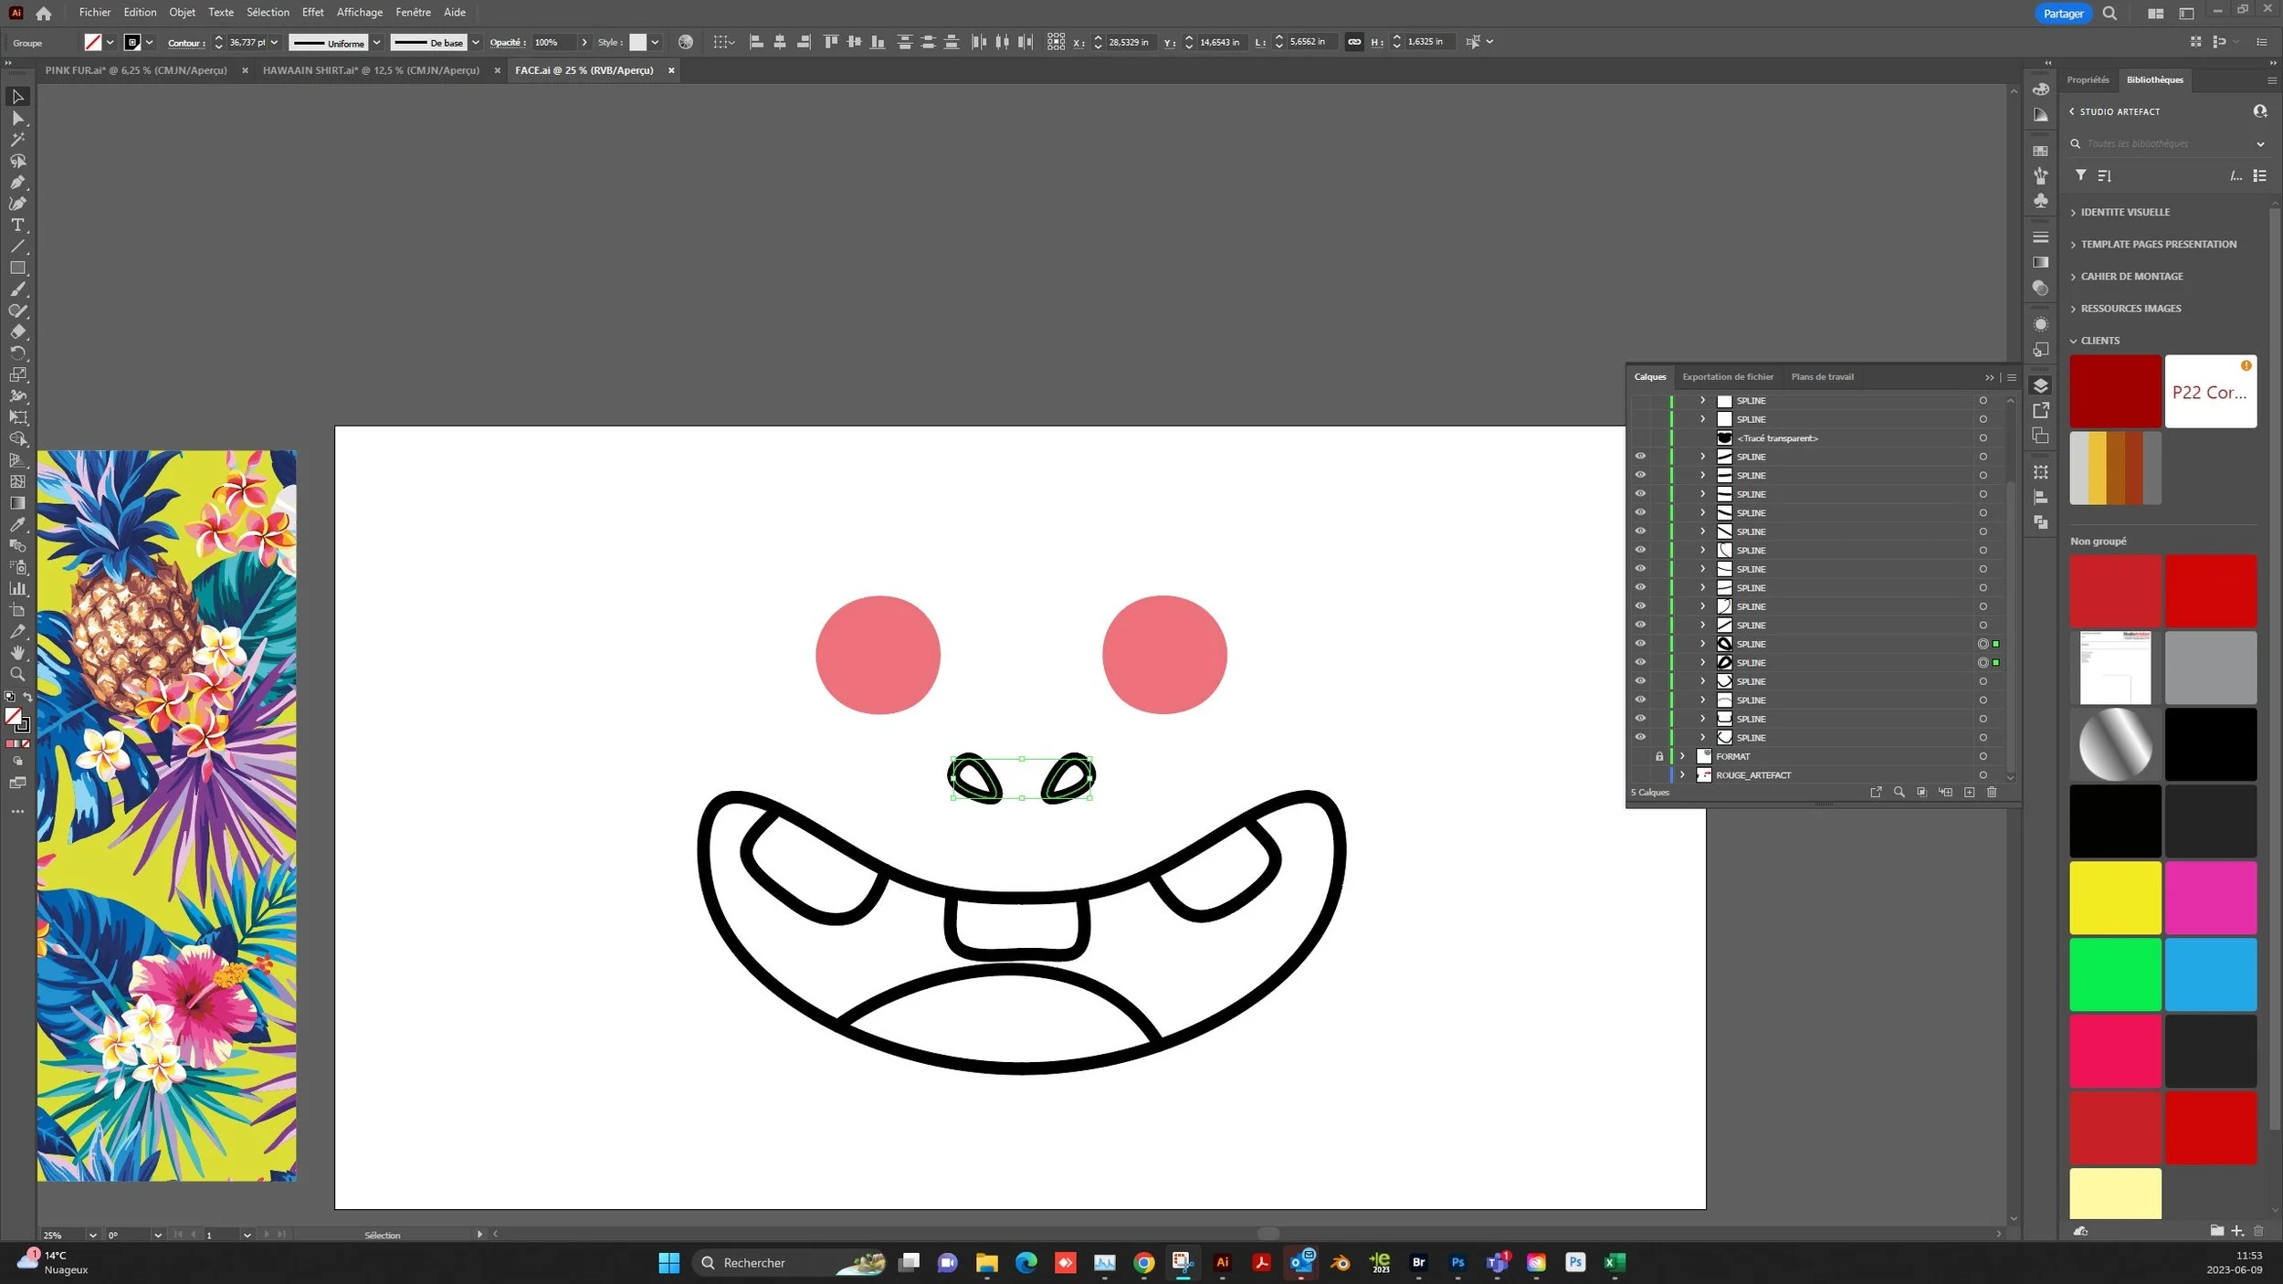
Task: Click the constrain width and height link icon
Action: pyautogui.click(x=1354, y=42)
